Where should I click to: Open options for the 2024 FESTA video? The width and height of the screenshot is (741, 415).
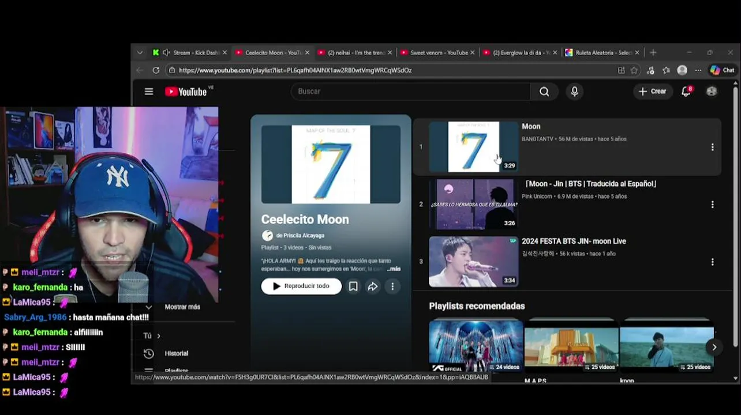coord(712,262)
